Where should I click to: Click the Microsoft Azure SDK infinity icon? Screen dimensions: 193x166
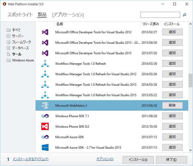pos(45,137)
